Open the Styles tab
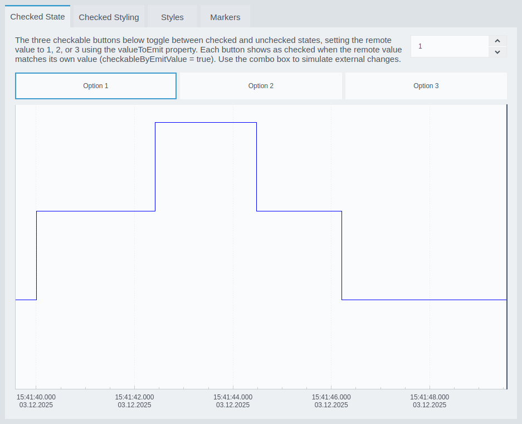Viewport: 522px width, 424px height. (172, 17)
